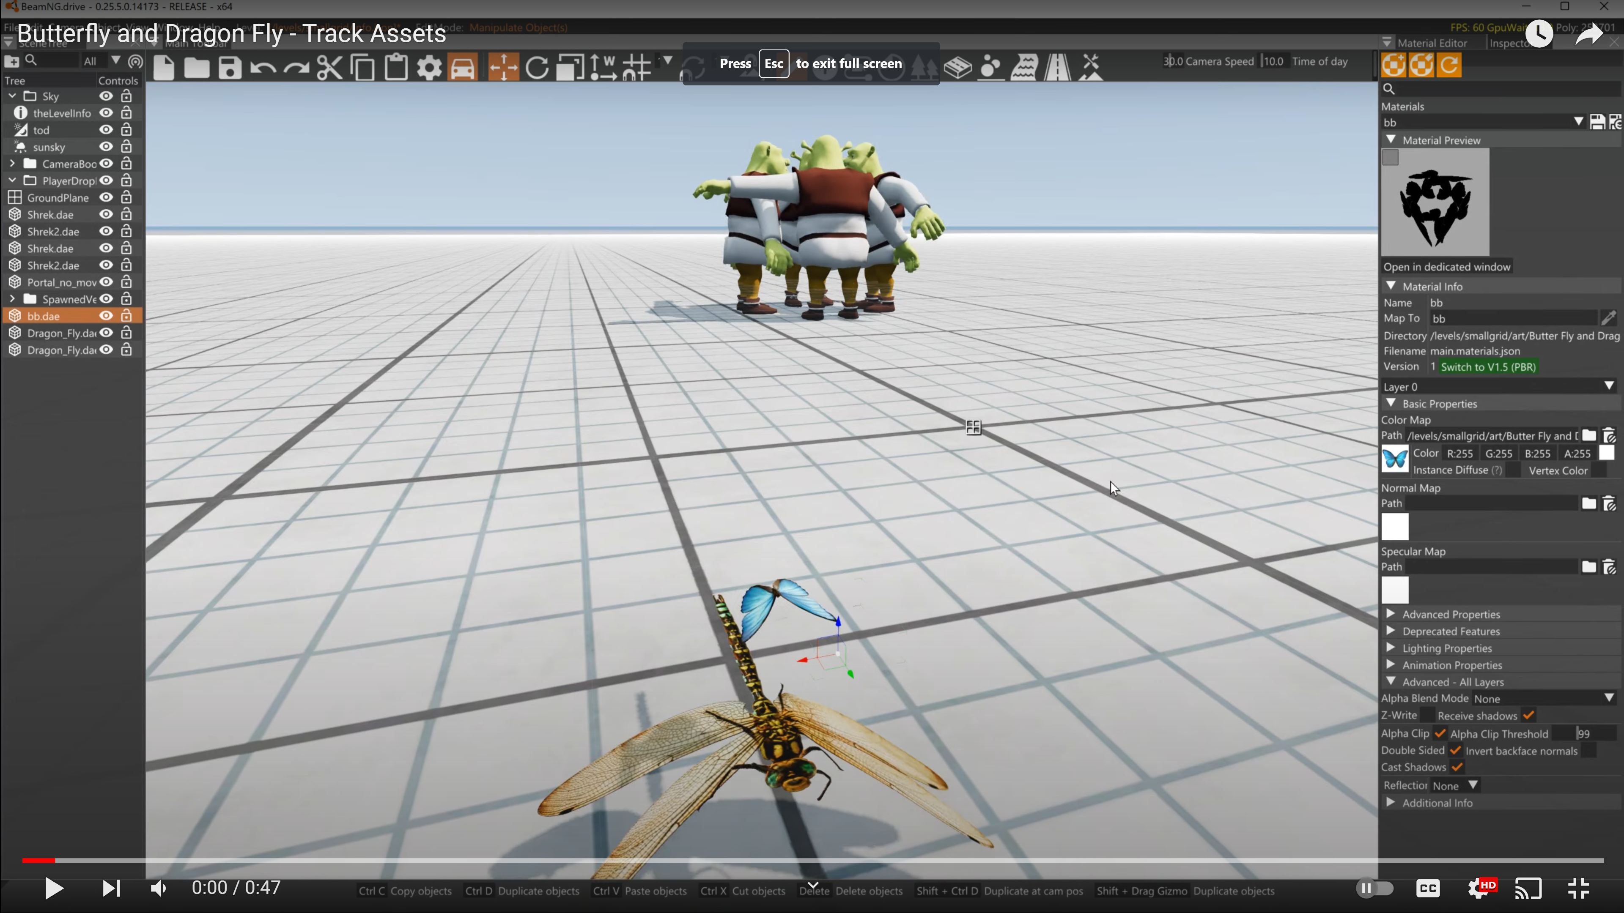Open the particle blobs tool icon
This screenshot has width=1624, height=913.
click(991, 68)
